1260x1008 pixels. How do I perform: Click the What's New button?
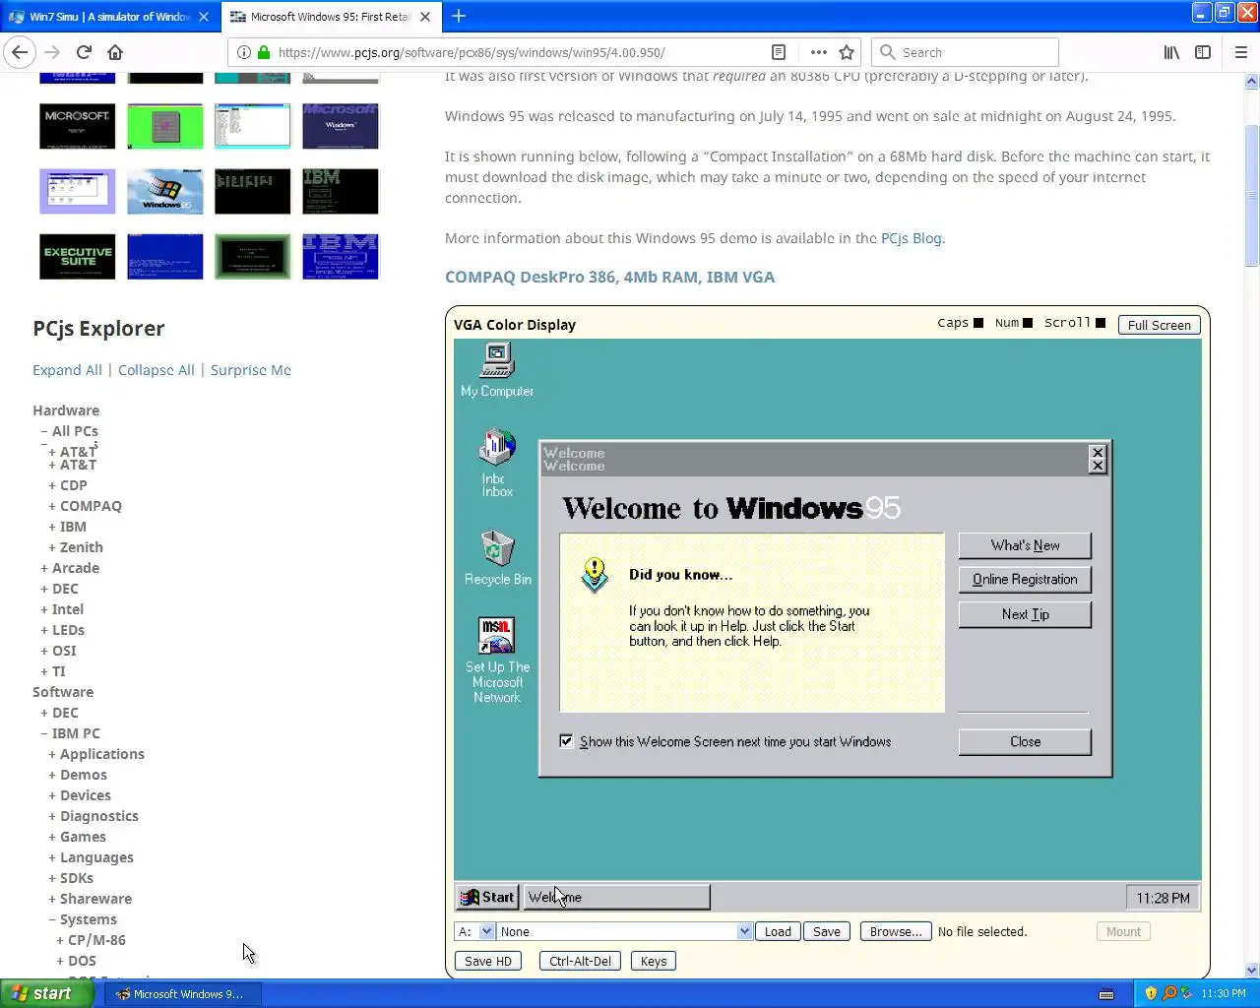coord(1025,545)
